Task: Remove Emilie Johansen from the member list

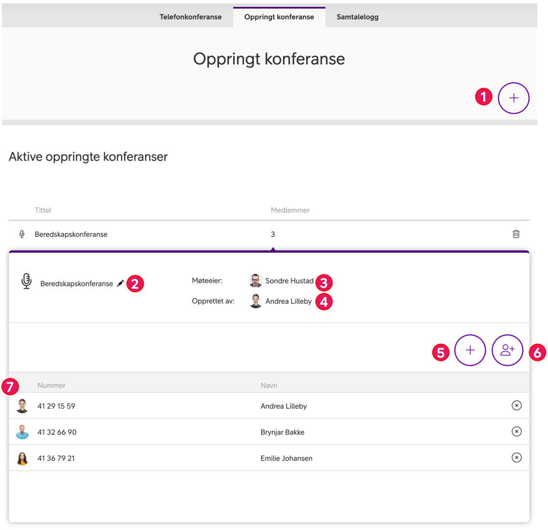Action: (517, 457)
